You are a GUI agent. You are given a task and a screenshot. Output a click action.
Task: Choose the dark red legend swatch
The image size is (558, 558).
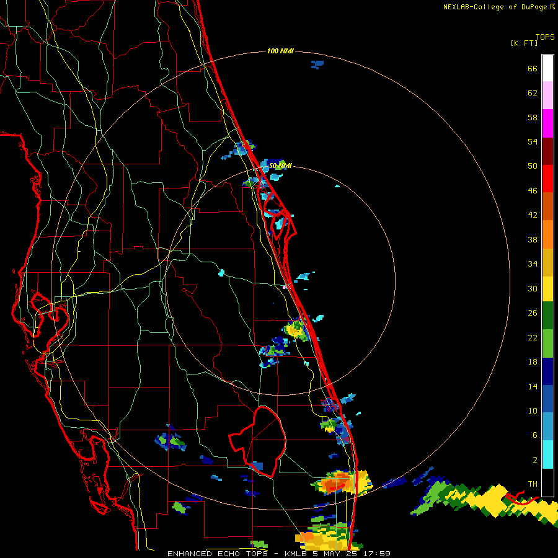pyautogui.click(x=547, y=151)
